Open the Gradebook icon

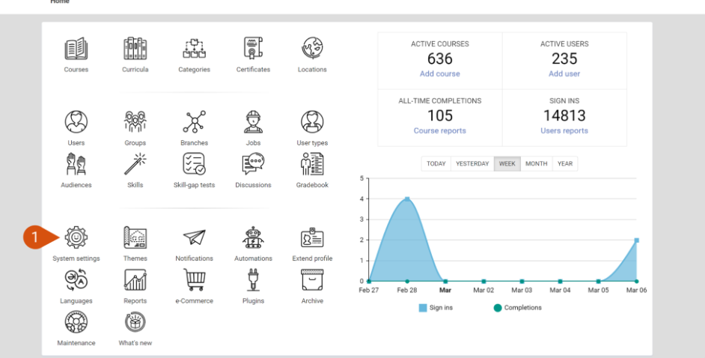pyautogui.click(x=312, y=164)
